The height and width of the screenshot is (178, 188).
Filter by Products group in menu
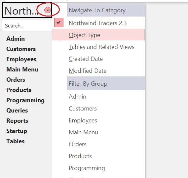98,156
